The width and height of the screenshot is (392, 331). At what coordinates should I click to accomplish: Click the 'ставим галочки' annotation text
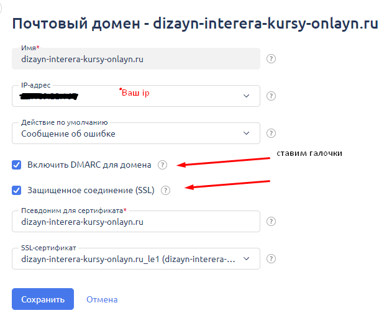tap(309, 153)
